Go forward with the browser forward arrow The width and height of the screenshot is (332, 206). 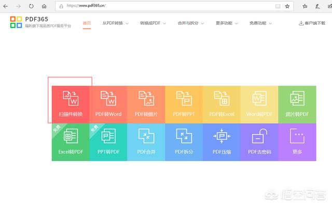coord(19,6)
